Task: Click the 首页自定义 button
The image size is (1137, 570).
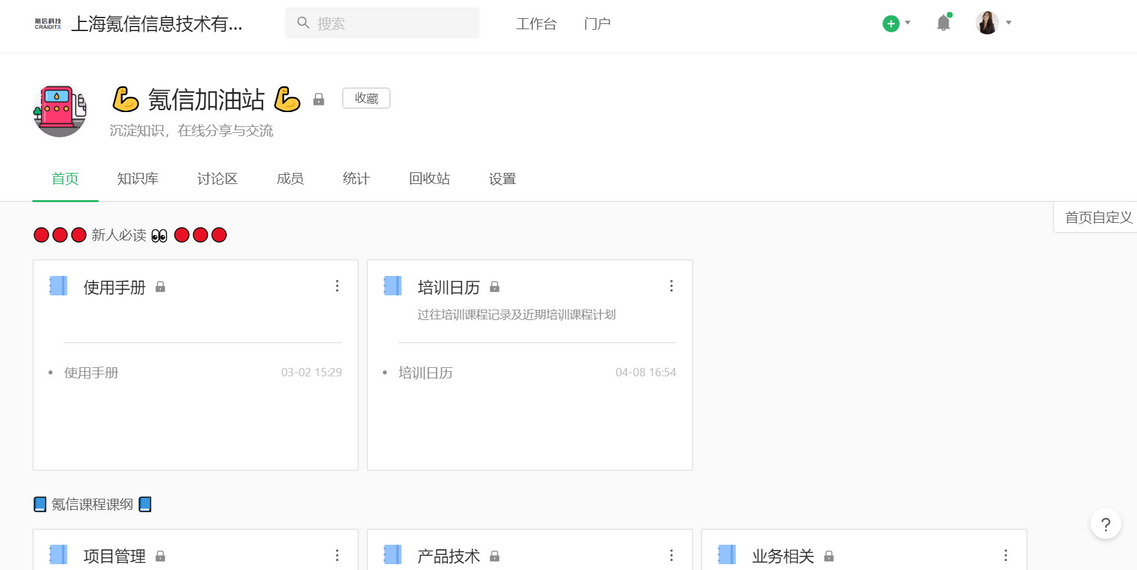Action: coord(1096,217)
